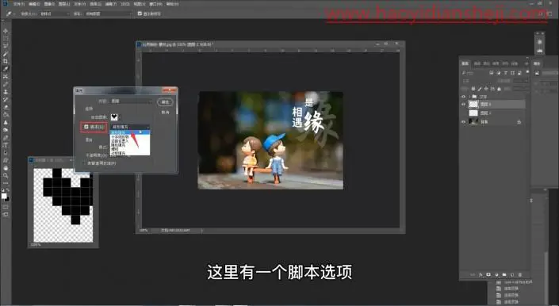Image resolution: width=559 pixels, height=306 pixels.
Task: Select the Zoom tool
Action: coord(6,175)
